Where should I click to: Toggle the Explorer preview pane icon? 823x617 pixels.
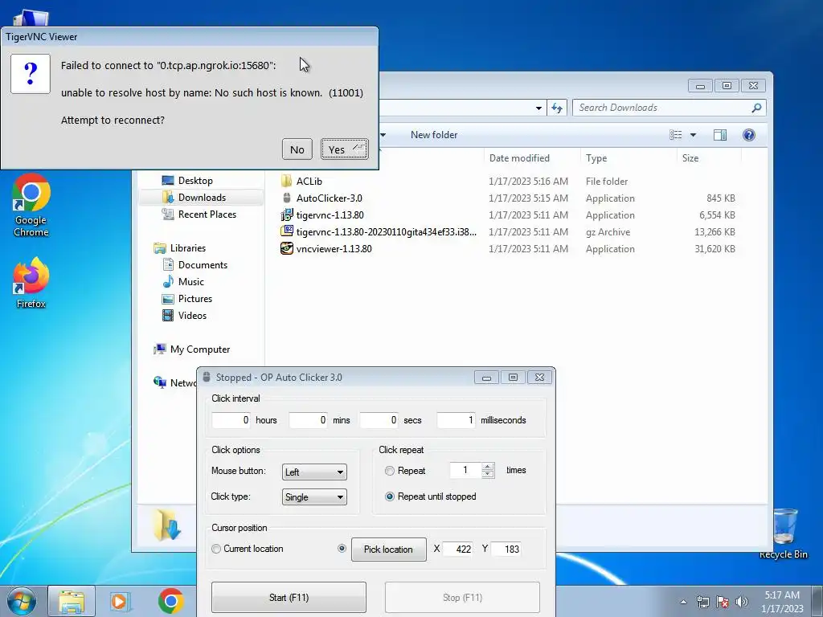pos(720,135)
